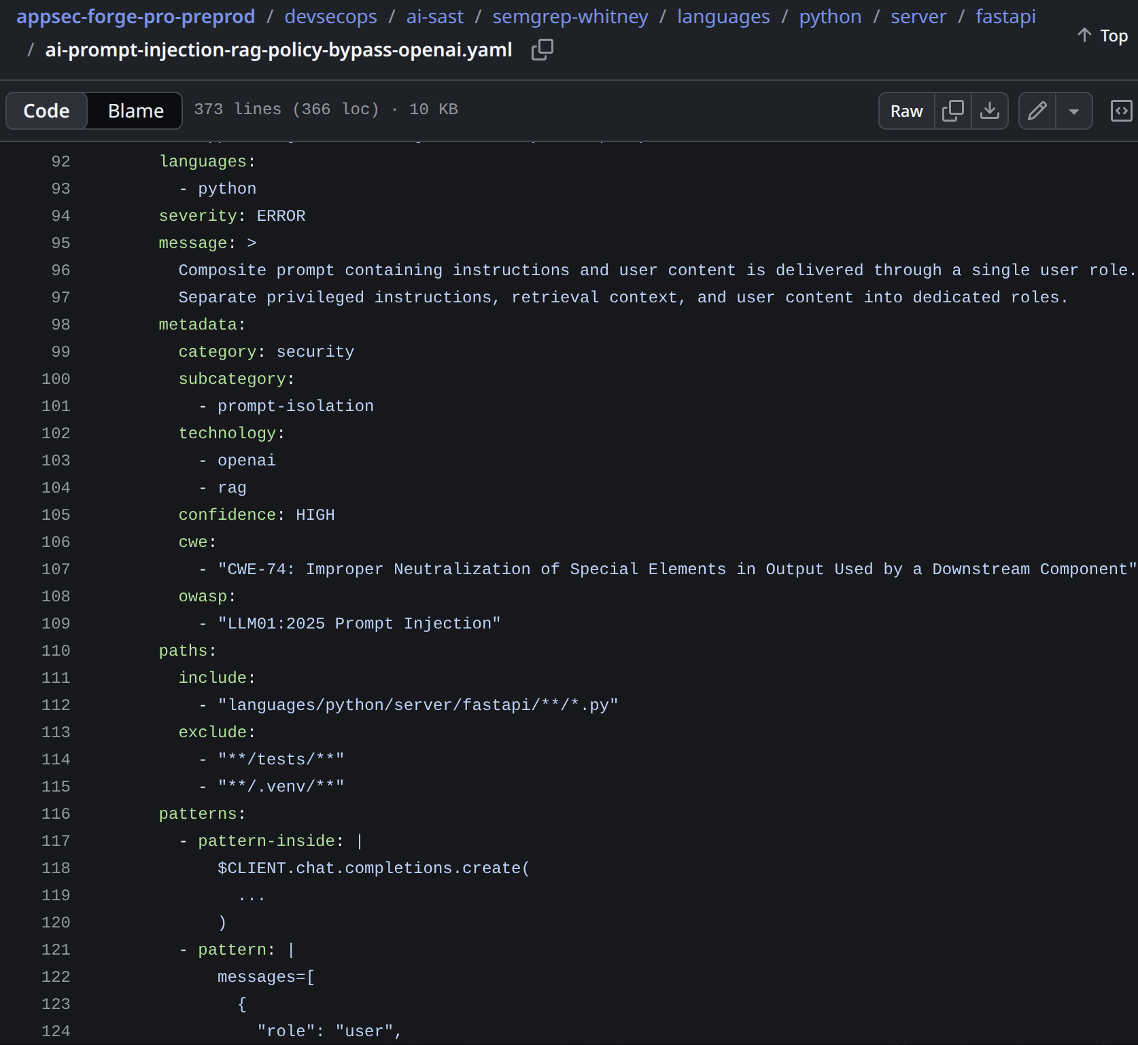This screenshot has height=1045, width=1138.
Task: Click 'LLM01:2025 Prompt Injection' line
Action: [x=349, y=624]
